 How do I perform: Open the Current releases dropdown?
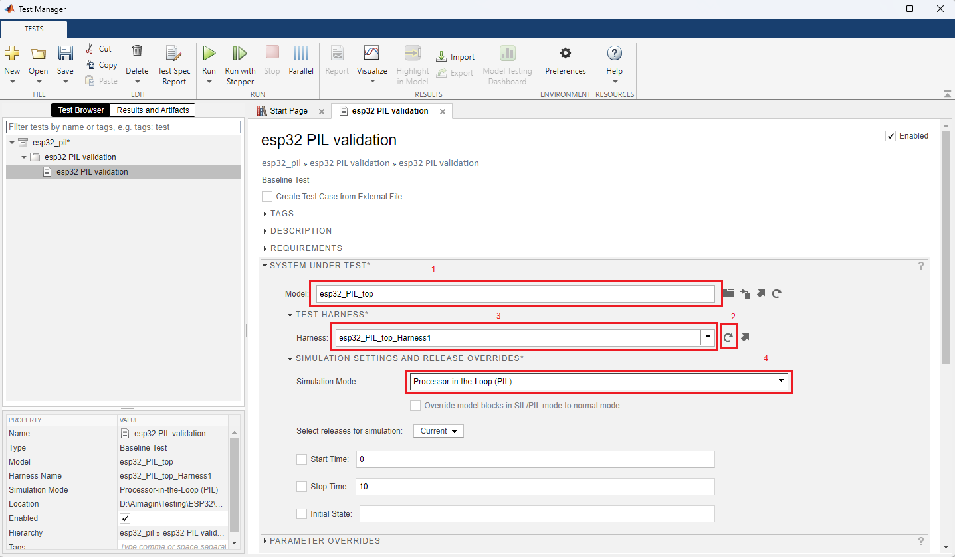pyautogui.click(x=439, y=431)
